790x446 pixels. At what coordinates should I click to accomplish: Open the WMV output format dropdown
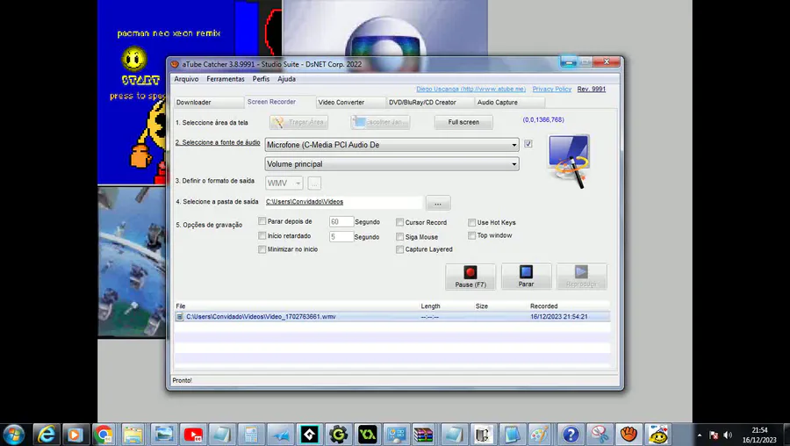[284, 183]
